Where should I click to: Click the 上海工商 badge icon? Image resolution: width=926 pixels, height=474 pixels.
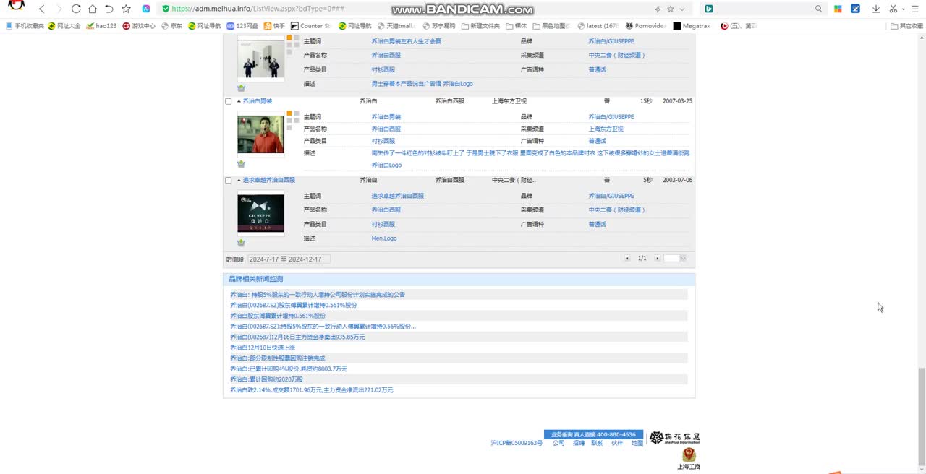(689, 459)
